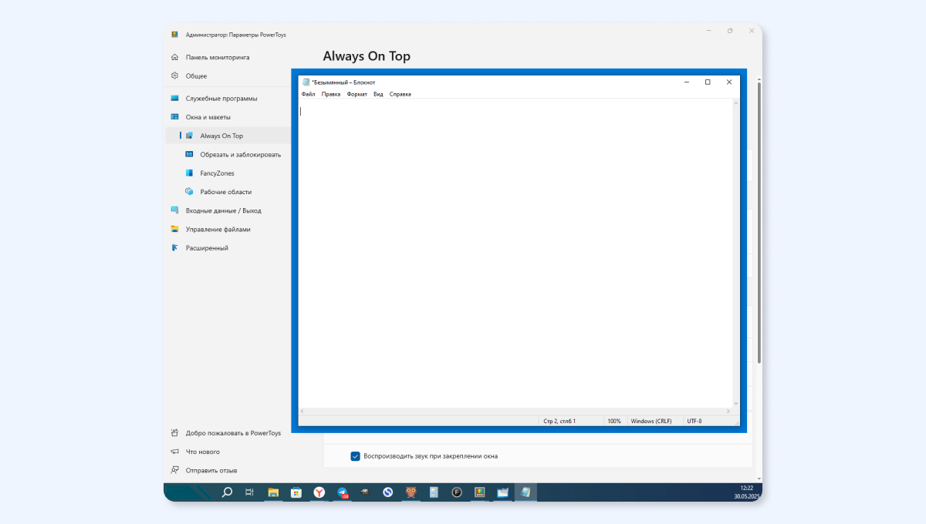Open the Рабочие области module
926x524 pixels.
click(x=228, y=192)
